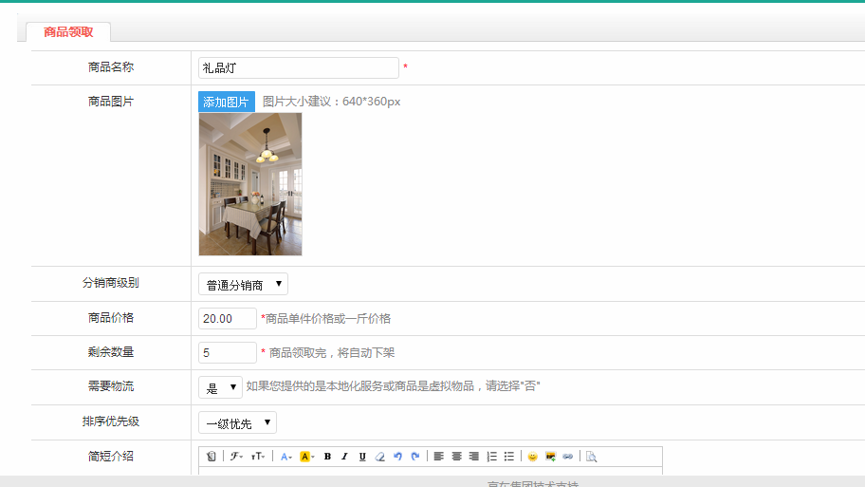Open the text highlight color picker

(306, 457)
